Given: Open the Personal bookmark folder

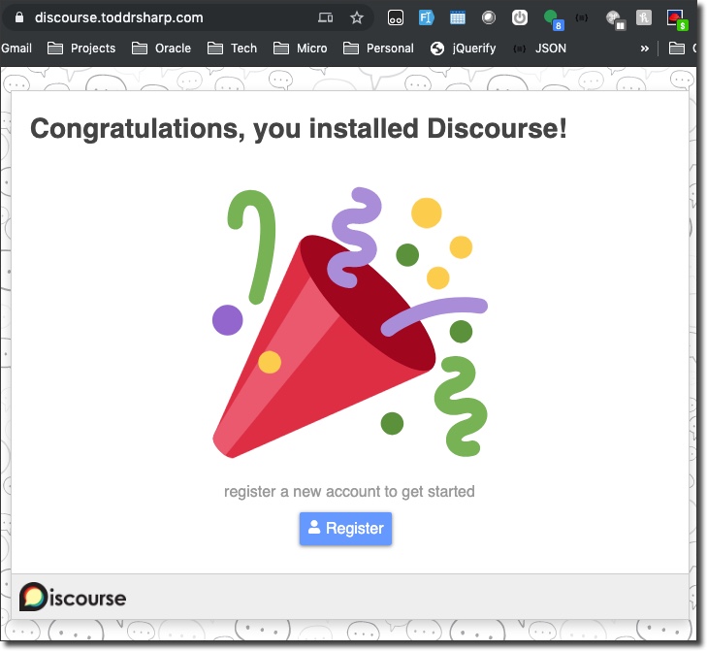Looking at the screenshot, I should point(378,48).
